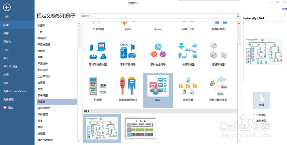Click the 登录 link
The image size is (287, 145).
(284, 9)
